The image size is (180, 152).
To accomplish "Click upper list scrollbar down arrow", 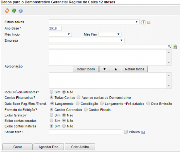I will [169, 63].
